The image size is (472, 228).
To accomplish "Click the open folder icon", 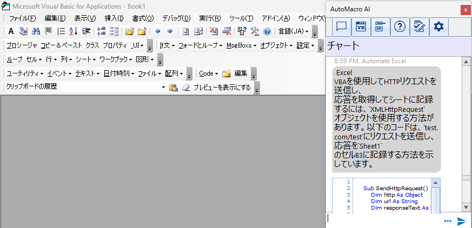I will coord(129,31).
